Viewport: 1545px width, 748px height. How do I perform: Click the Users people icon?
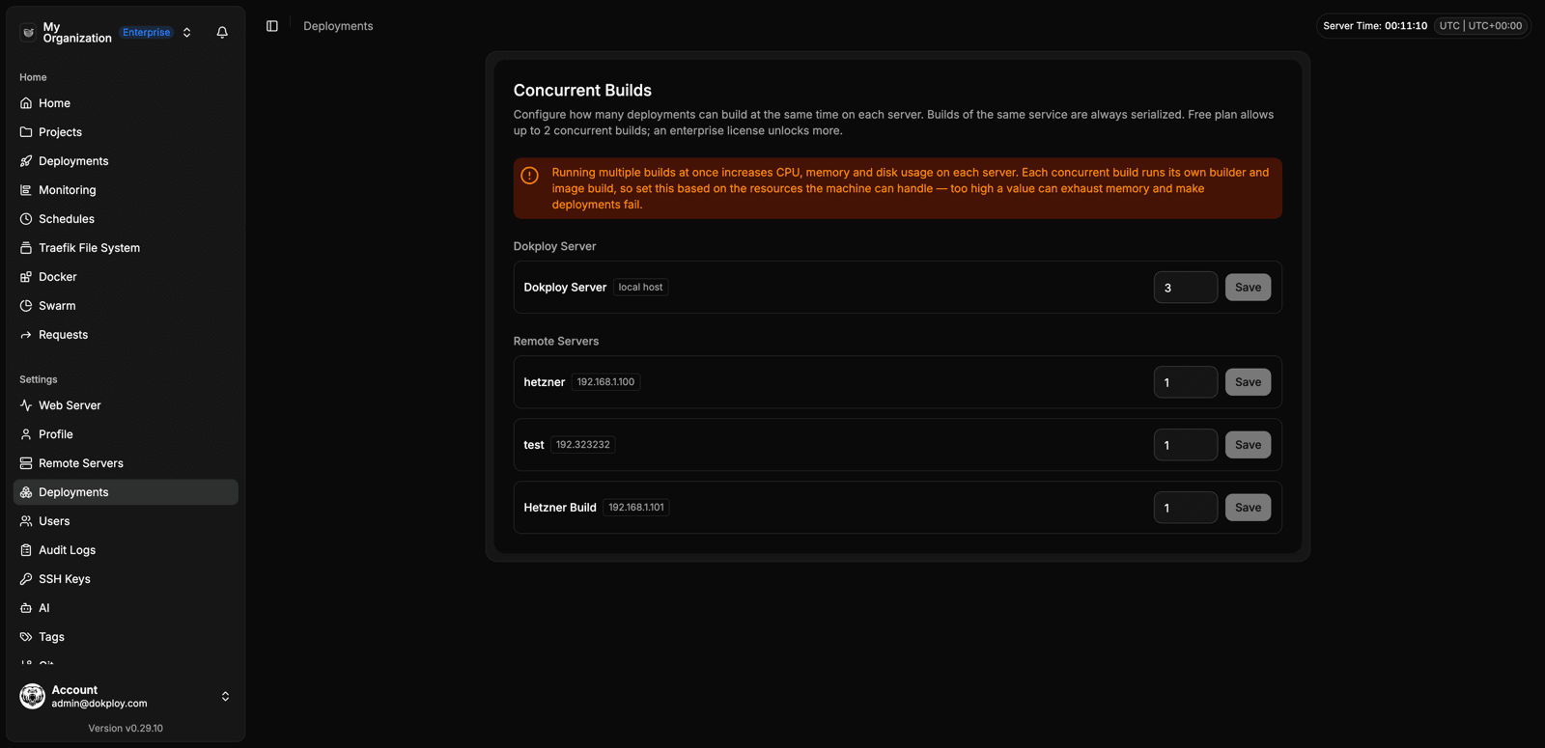(x=26, y=521)
